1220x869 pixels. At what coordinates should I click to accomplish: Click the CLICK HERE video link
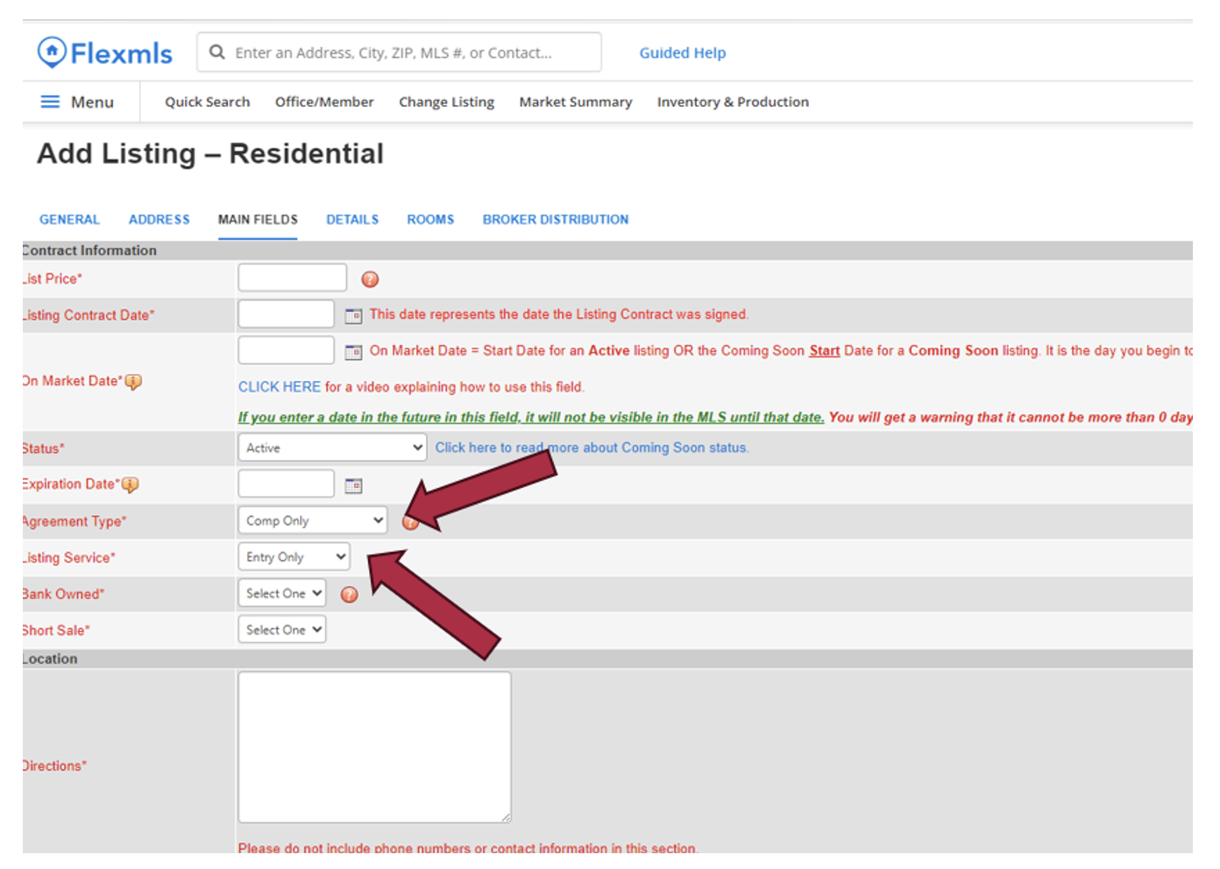[280, 387]
